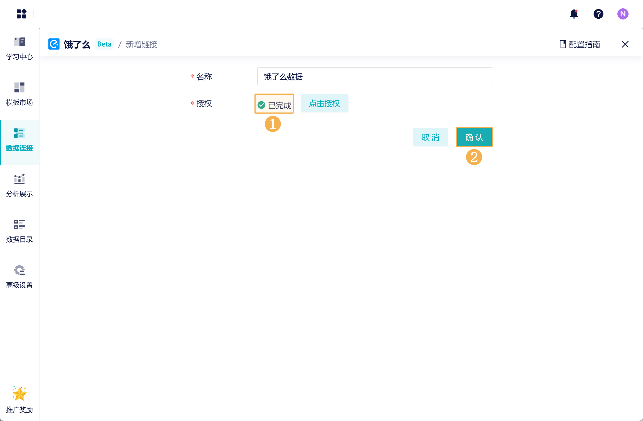Click the 新增链接 breadcrumb text
643x421 pixels.
tap(141, 44)
